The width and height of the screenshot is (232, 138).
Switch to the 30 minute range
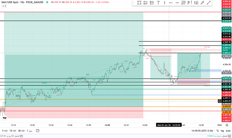[22, 131]
